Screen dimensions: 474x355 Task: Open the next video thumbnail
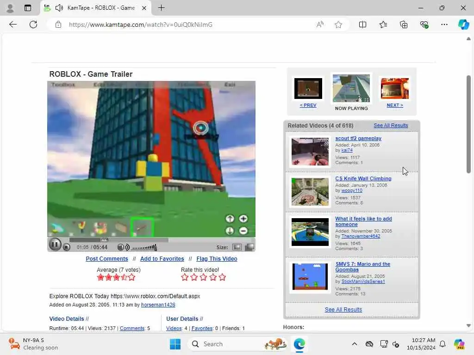[395, 88]
